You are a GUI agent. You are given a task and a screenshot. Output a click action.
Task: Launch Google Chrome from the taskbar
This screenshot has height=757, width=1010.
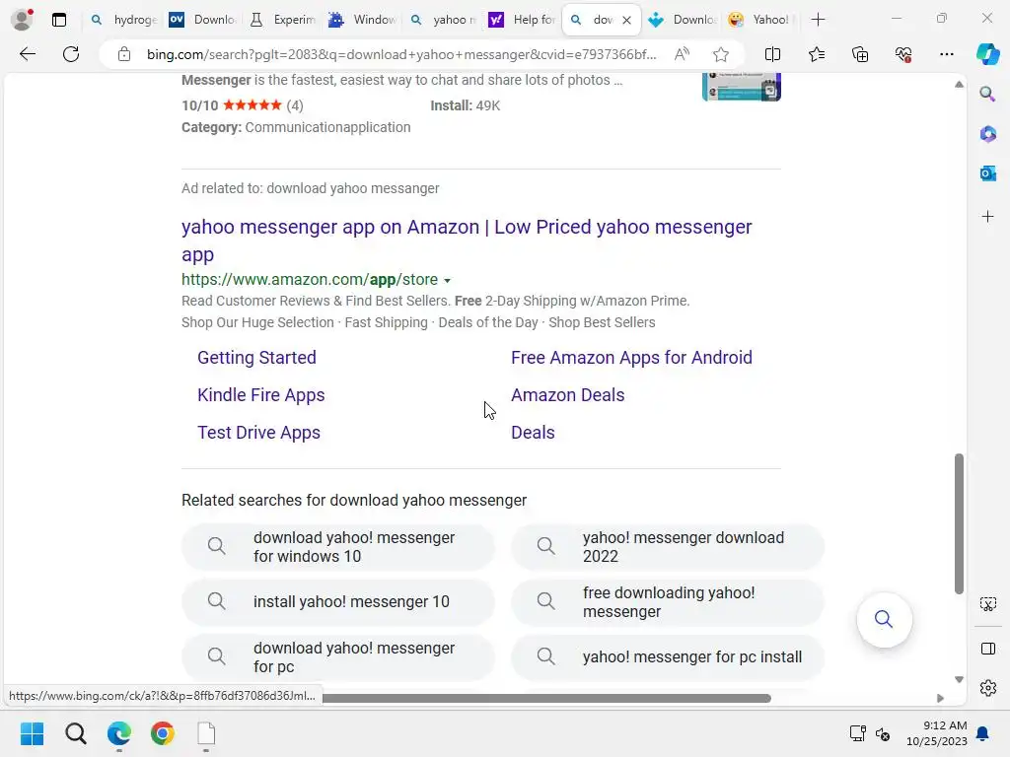[x=163, y=733]
